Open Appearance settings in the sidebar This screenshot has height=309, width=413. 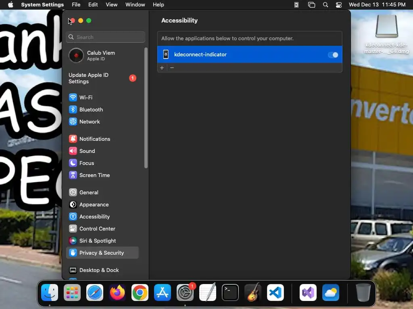[x=102, y=205]
